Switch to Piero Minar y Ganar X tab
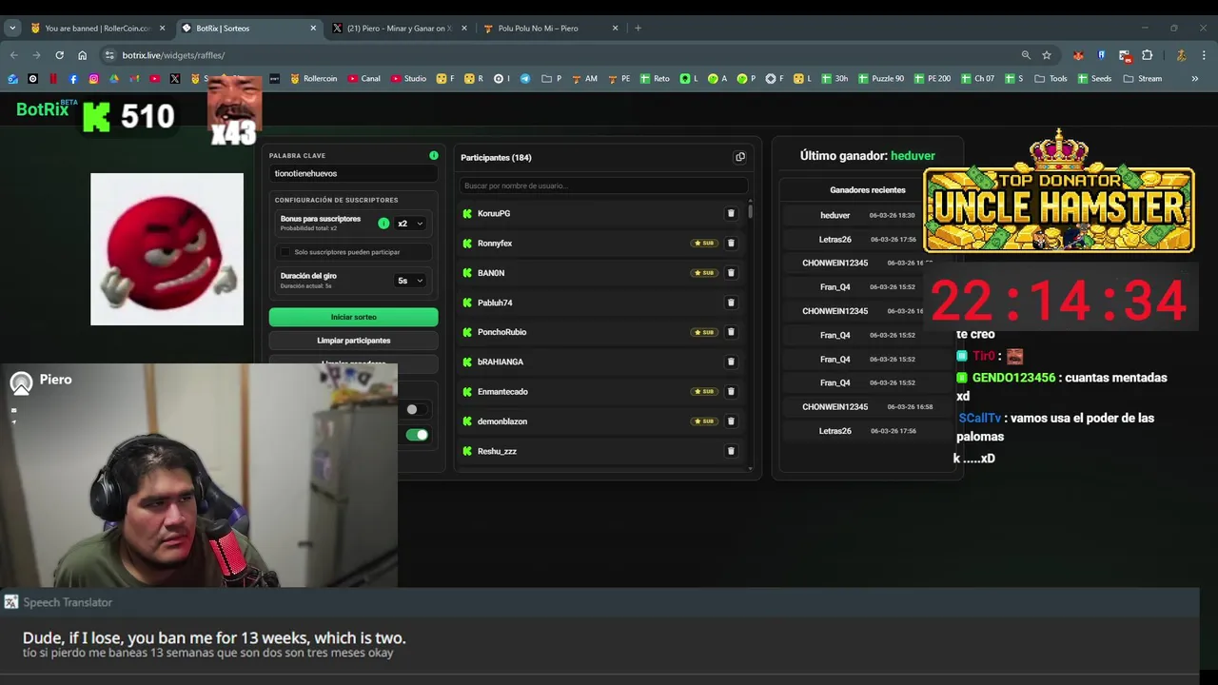 coord(400,29)
